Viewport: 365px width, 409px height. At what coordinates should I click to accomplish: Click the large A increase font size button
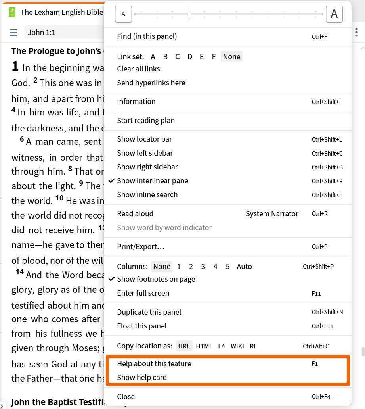point(334,14)
